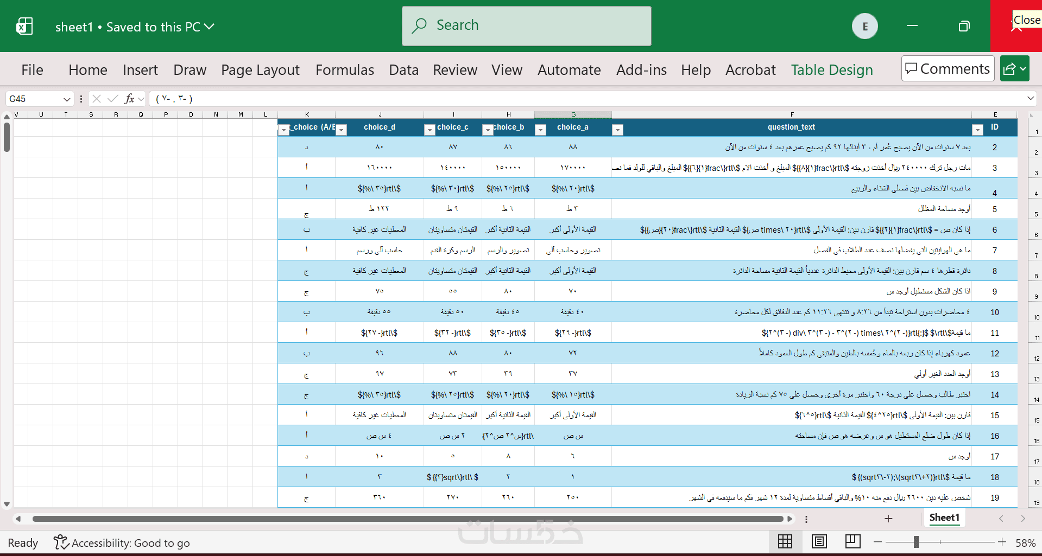This screenshot has width=1042, height=556.
Task: Open the choice_a column filter dropdown
Action: coord(540,130)
